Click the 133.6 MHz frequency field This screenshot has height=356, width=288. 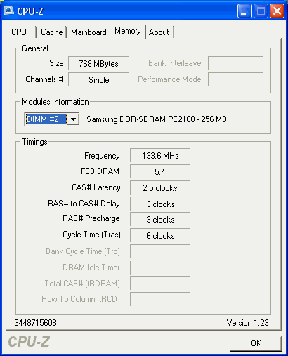(160, 155)
